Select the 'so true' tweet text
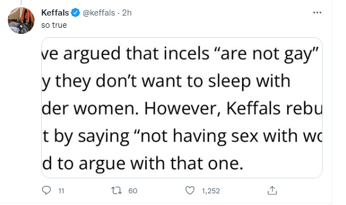 tap(54, 25)
